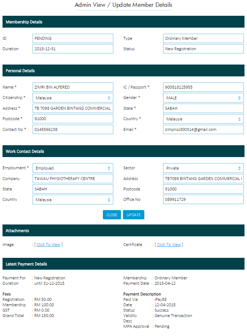This screenshot has height=336, width=247.
Task: Expand the Employment dropdown
Action: coord(73,168)
